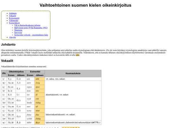The image size is (171, 128).
Task: Click the example word 'rooli'
Action: point(29,99)
